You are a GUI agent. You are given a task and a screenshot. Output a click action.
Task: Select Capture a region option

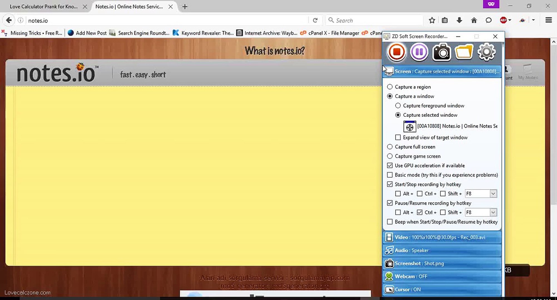point(390,87)
